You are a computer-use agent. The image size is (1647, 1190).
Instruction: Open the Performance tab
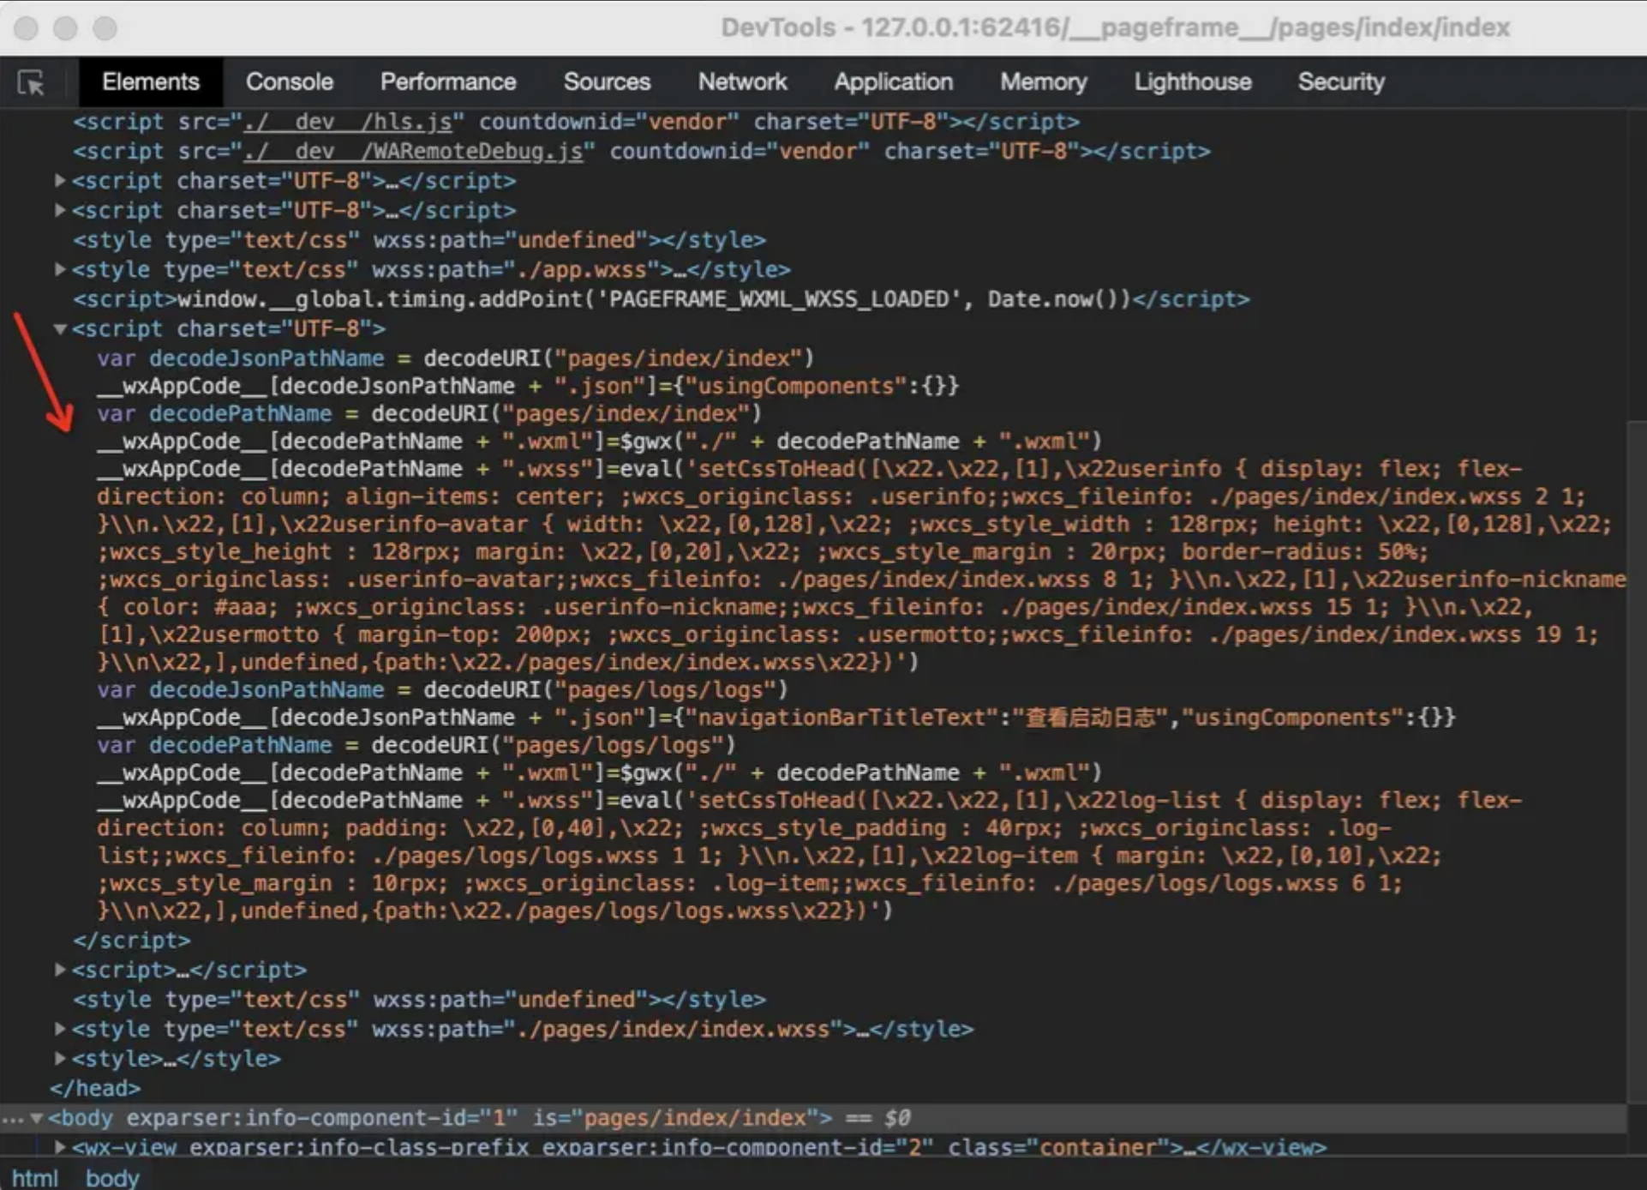448,82
